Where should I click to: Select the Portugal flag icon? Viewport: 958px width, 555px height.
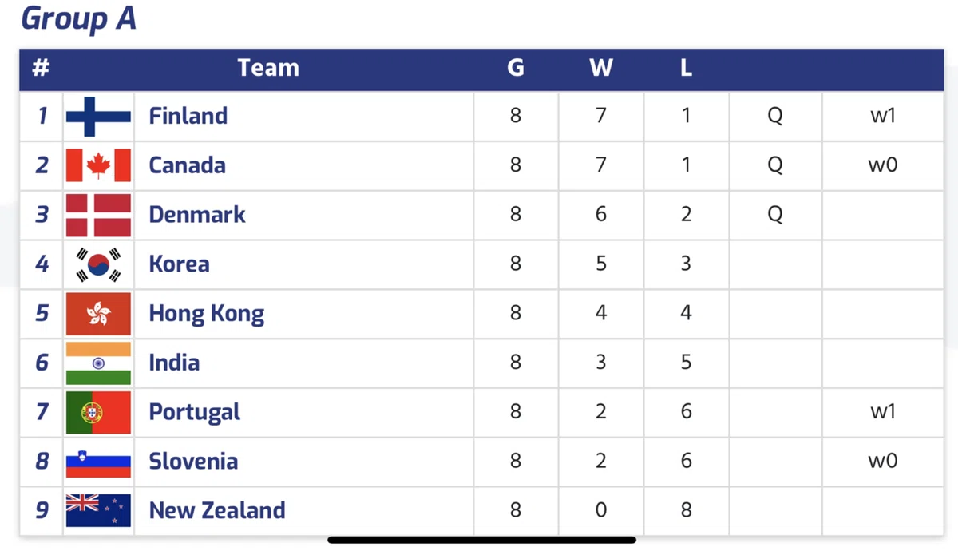pos(98,413)
